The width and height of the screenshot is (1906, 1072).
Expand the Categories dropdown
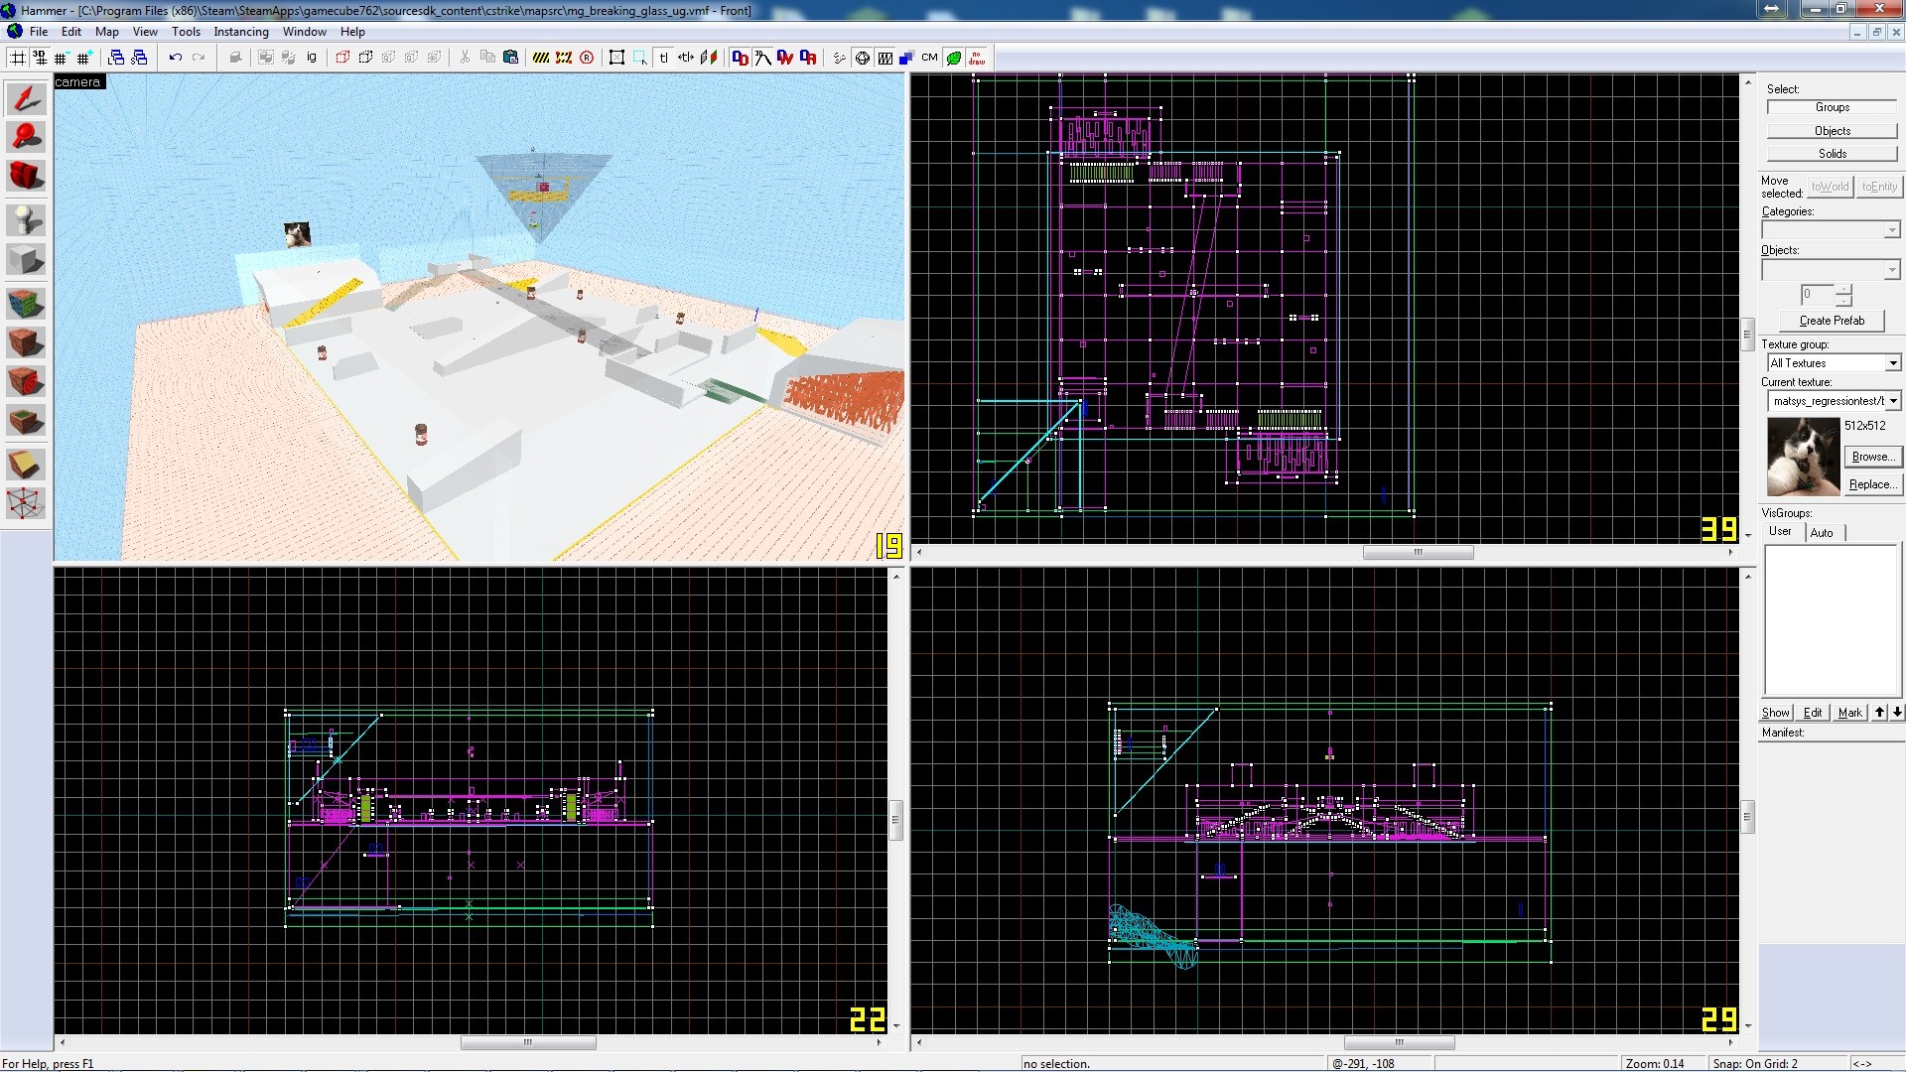[x=1890, y=229]
